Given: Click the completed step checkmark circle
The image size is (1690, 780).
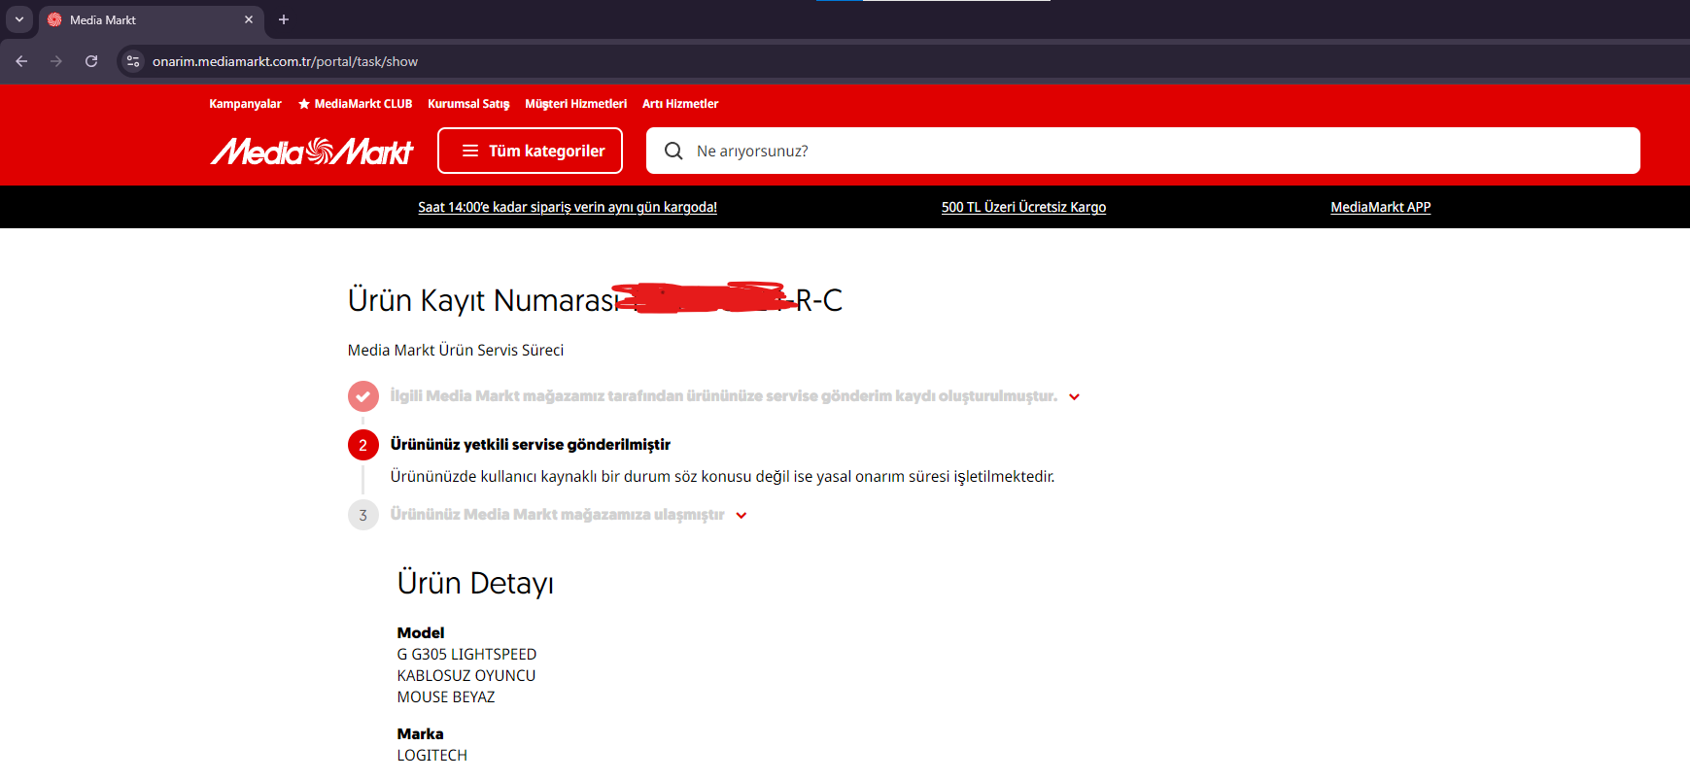Looking at the screenshot, I should [x=363, y=396].
